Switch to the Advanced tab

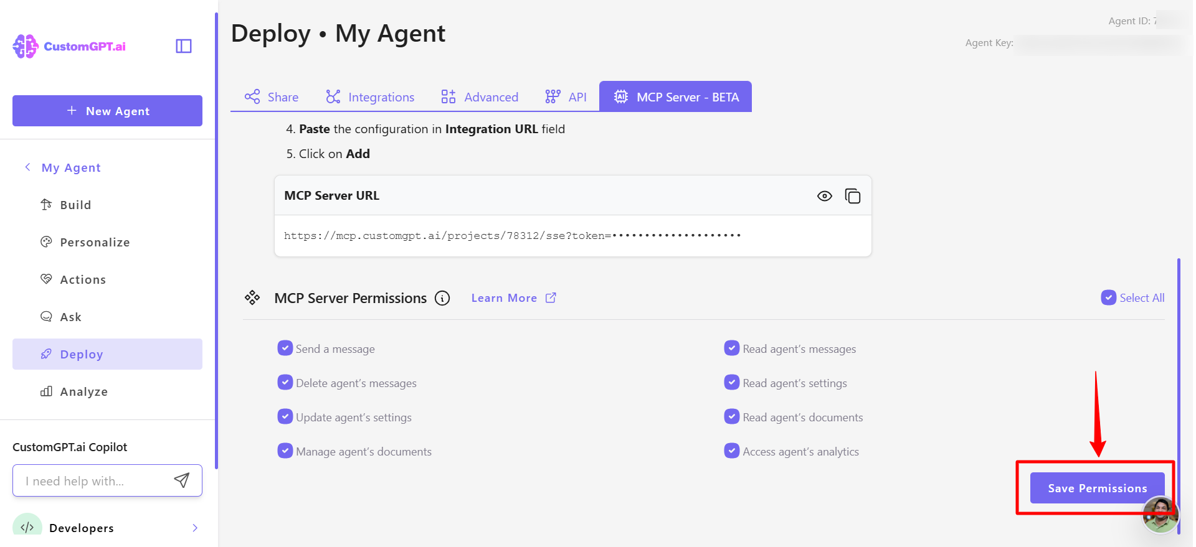pos(480,96)
